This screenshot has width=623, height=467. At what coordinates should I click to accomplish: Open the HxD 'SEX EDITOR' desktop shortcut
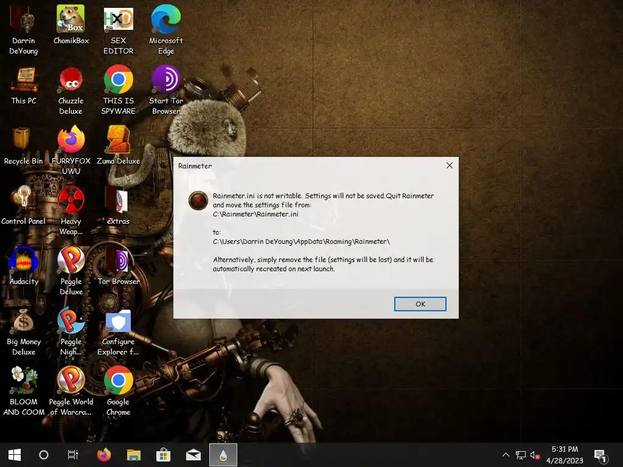click(119, 30)
